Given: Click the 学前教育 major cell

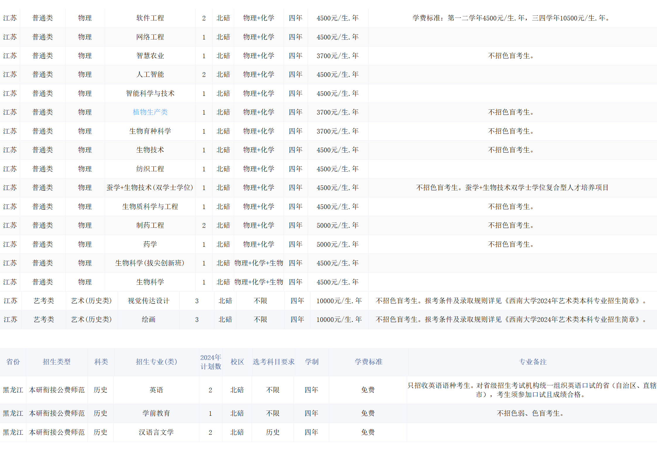Looking at the screenshot, I should pos(156,413).
